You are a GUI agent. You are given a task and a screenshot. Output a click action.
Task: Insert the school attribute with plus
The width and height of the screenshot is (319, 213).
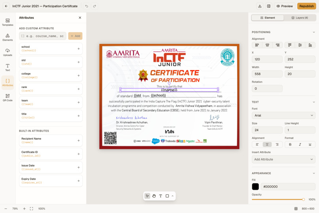point(78,49)
